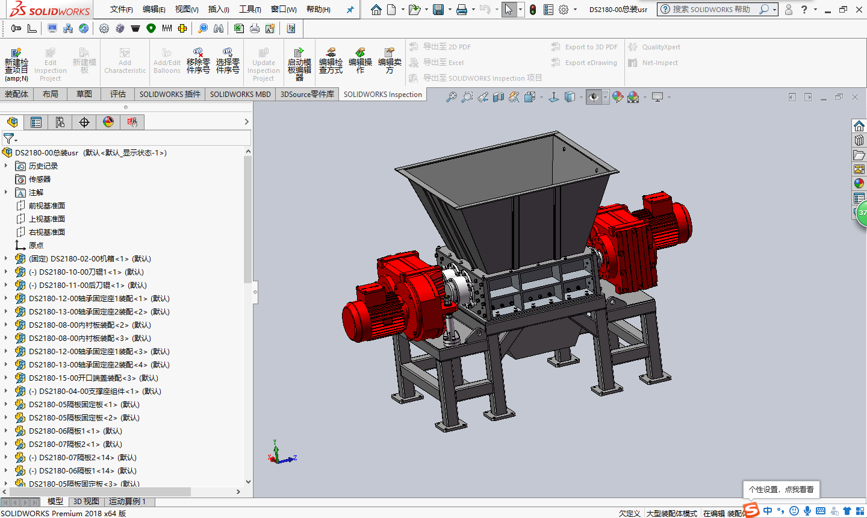Click the green location pin toolbar icon
The image size is (867, 518).
[151, 28]
